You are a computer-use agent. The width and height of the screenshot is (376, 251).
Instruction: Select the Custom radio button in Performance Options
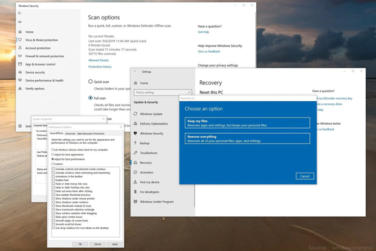[x=53, y=164]
